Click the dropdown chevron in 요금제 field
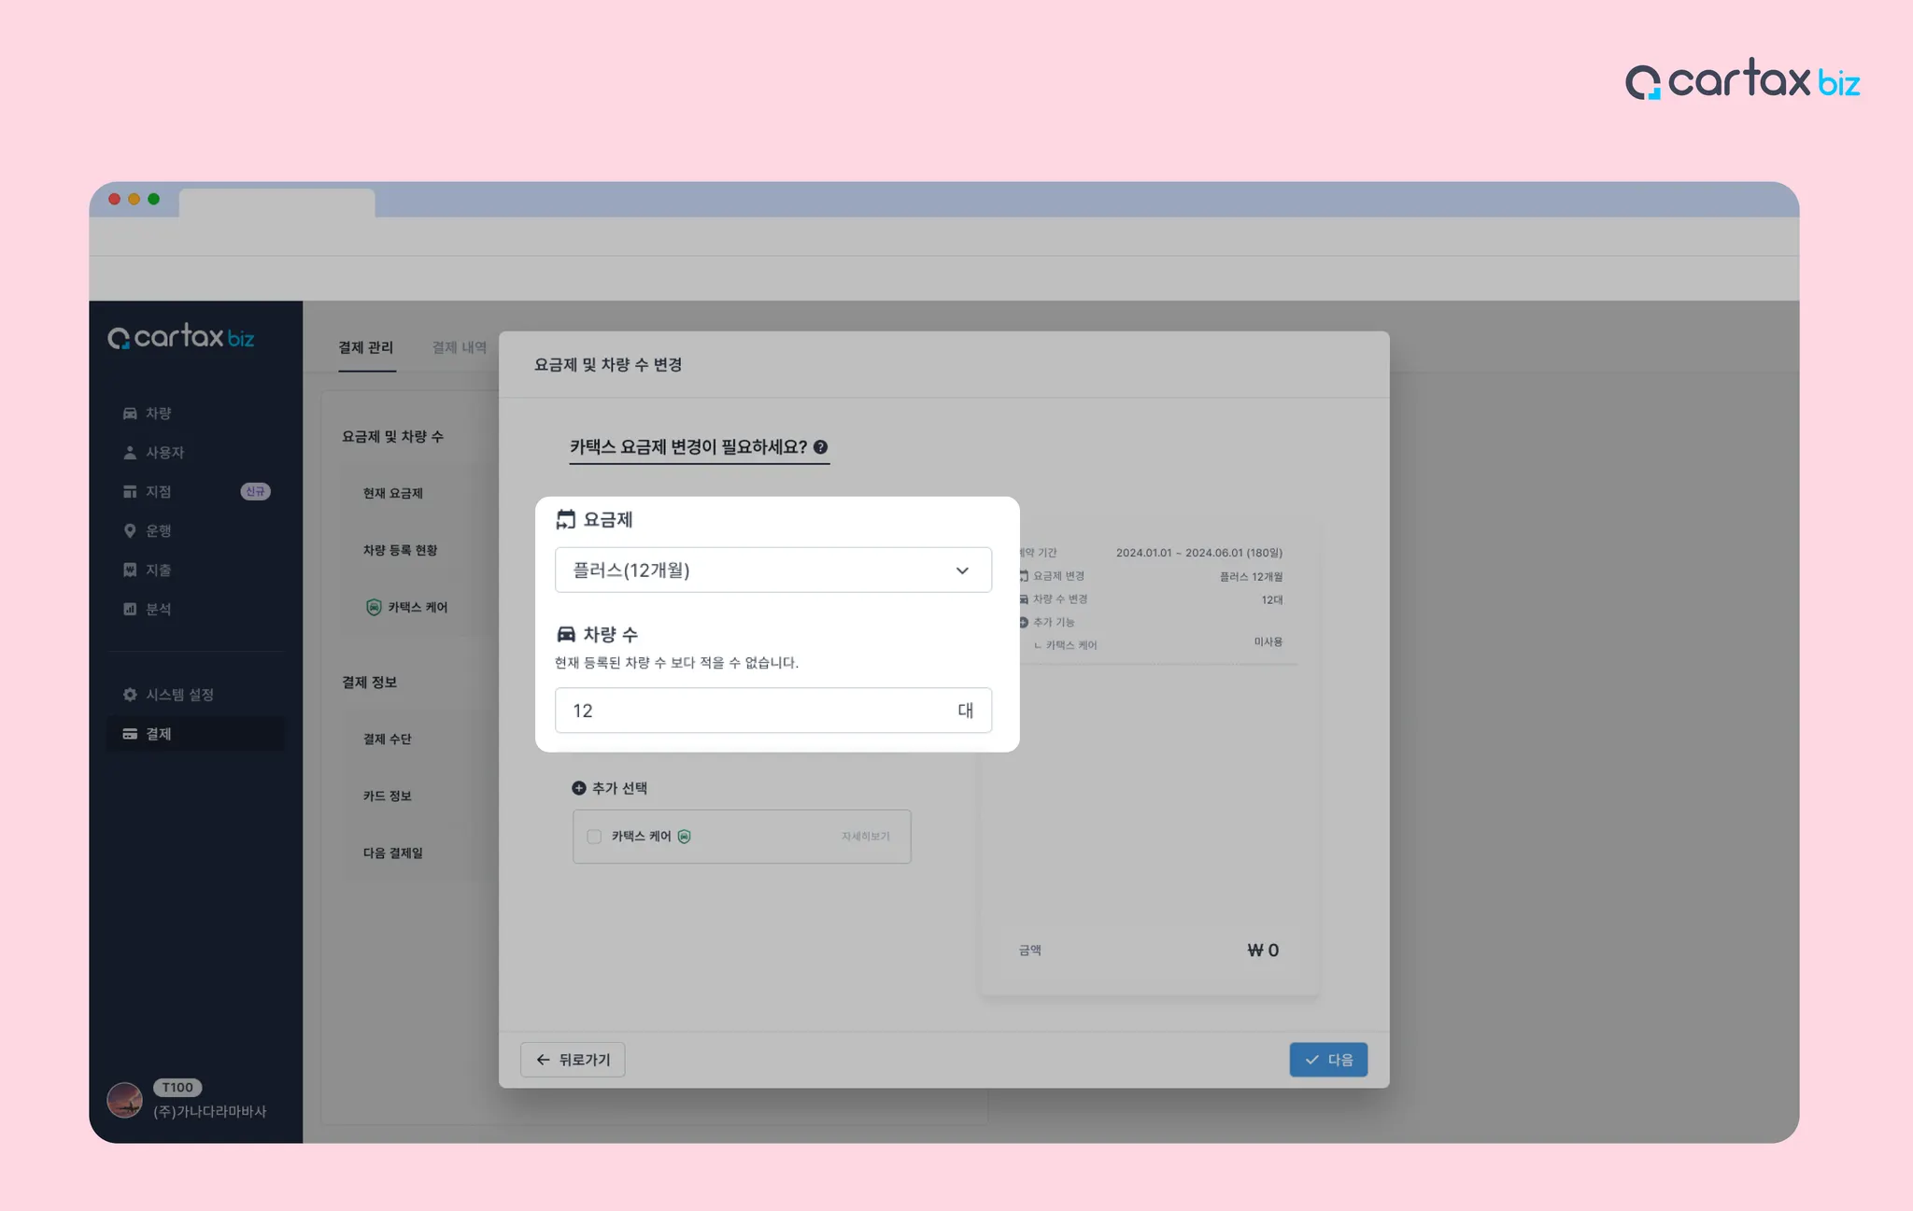This screenshot has width=1913, height=1211. click(962, 570)
